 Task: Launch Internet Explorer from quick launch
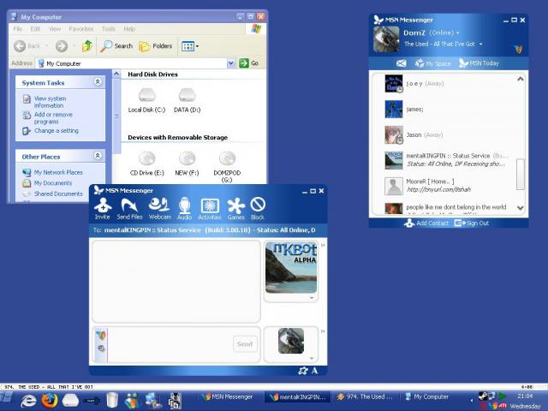point(28,401)
